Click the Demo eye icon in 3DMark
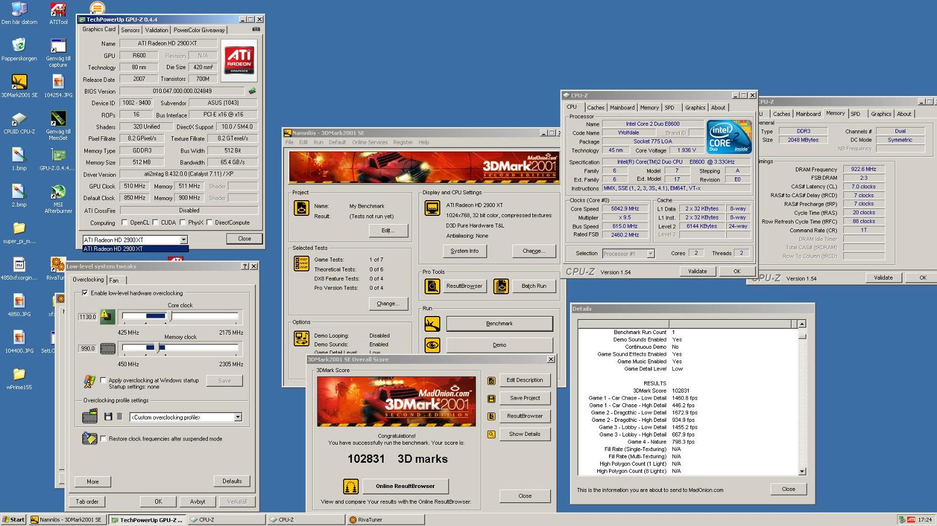The height and width of the screenshot is (526, 937). pyautogui.click(x=432, y=345)
